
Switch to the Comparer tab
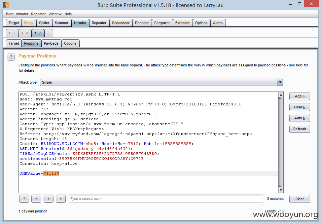pos(162,23)
